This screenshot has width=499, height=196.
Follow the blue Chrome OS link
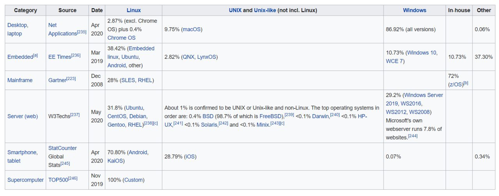[122, 38]
